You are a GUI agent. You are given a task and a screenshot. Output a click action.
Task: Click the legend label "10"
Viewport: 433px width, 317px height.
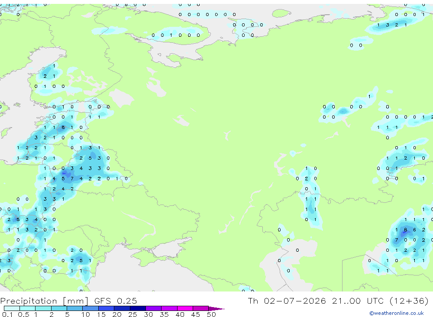point(86,314)
